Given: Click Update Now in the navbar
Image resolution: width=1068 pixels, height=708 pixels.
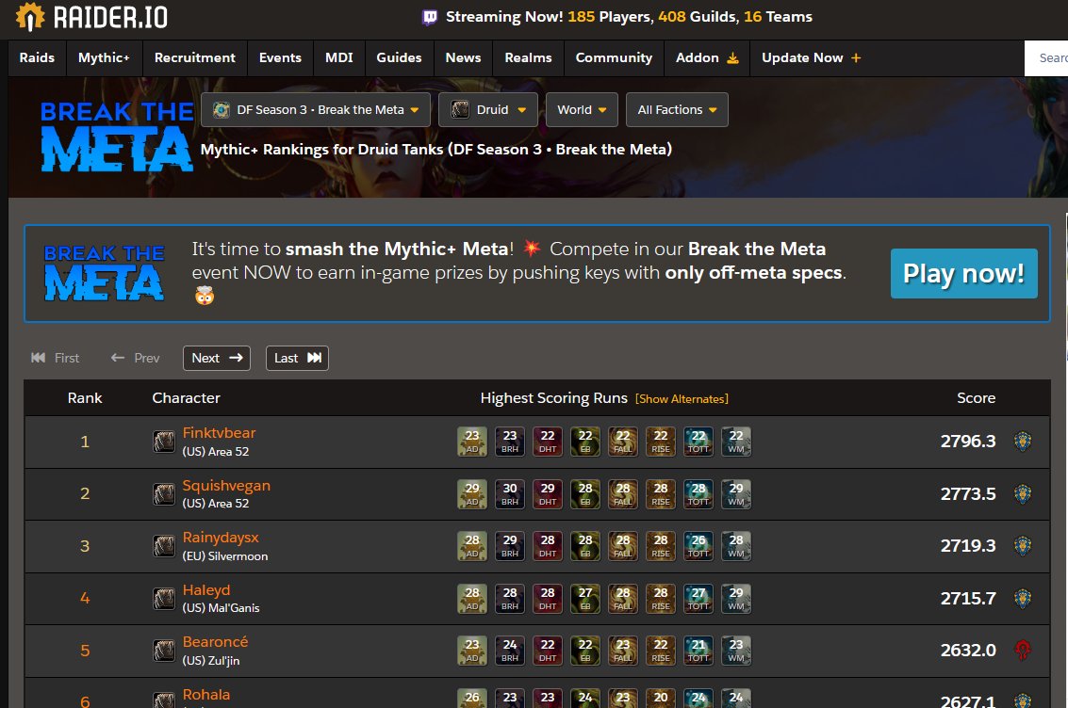Looking at the screenshot, I should tap(812, 57).
